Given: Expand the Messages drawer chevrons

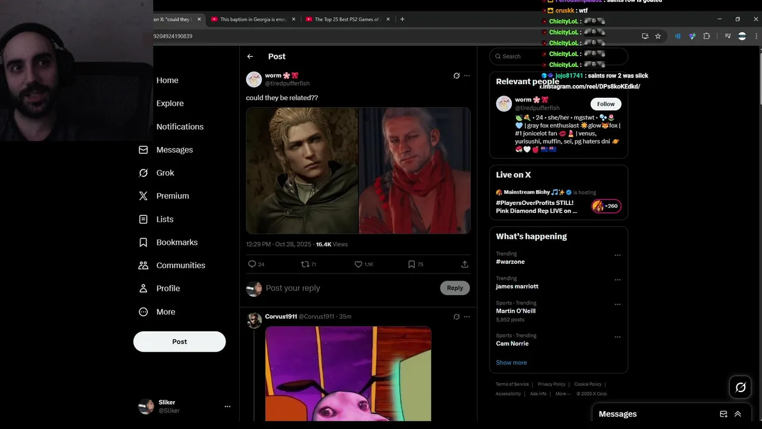Looking at the screenshot, I should coord(738,414).
